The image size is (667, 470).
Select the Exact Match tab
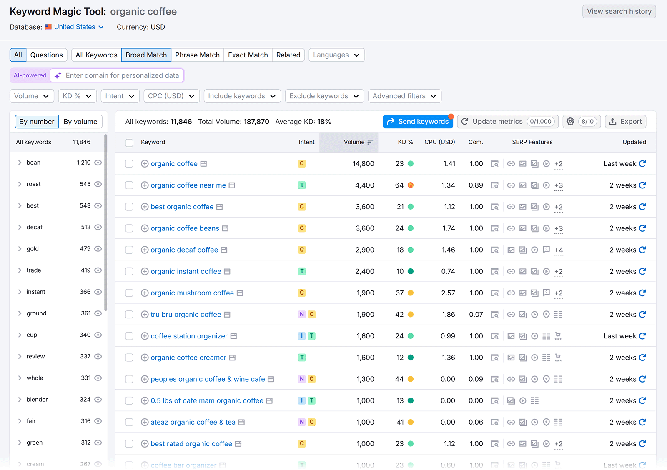pos(248,55)
